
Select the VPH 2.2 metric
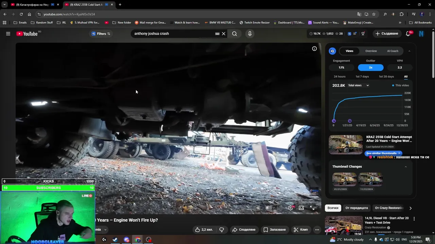click(400, 67)
